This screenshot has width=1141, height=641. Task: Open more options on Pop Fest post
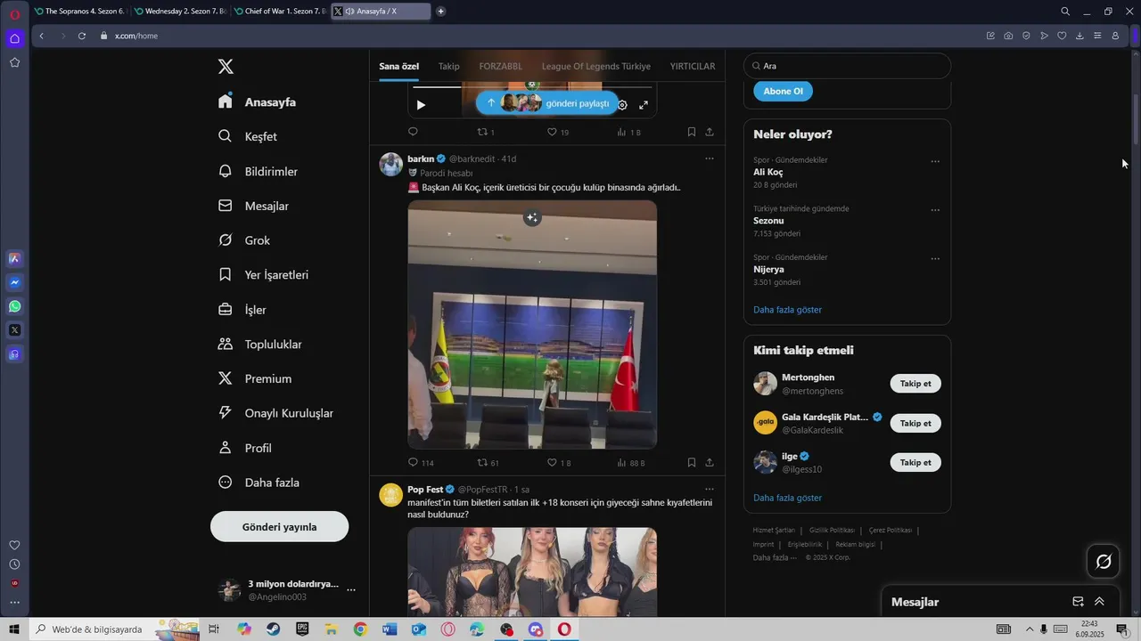(710, 489)
